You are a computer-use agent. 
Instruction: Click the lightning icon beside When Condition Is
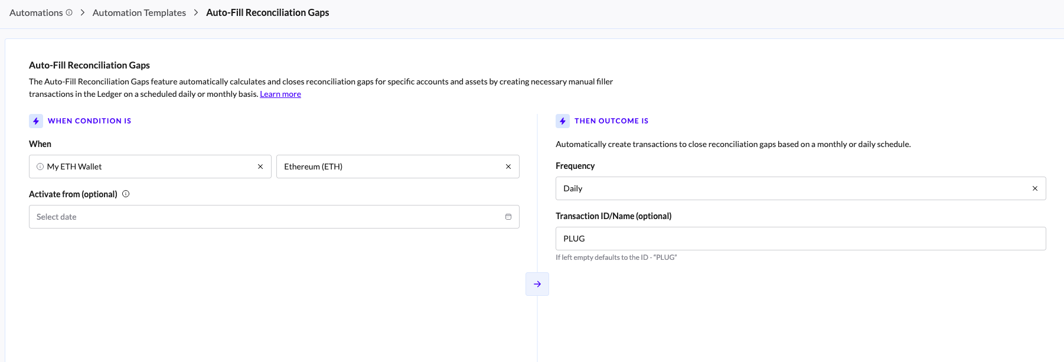tap(36, 121)
